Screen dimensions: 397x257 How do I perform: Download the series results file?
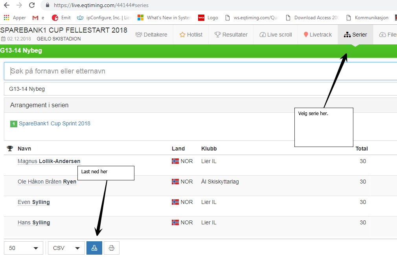(x=94, y=248)
